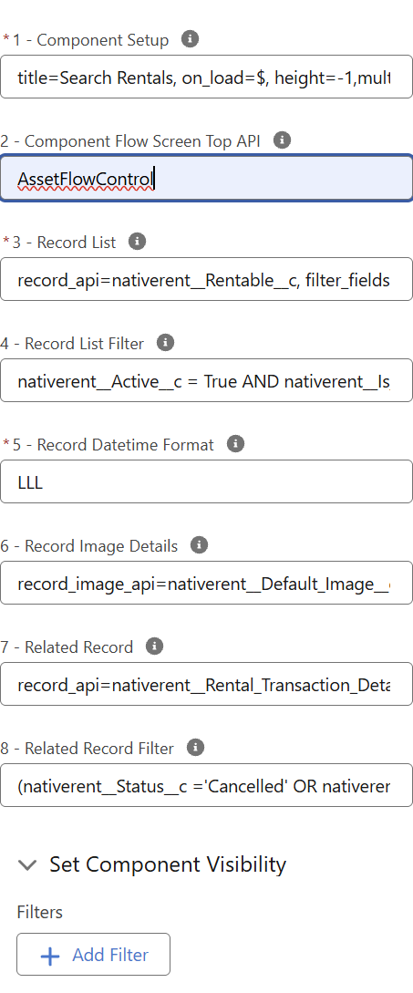Edit the Related Record Filter field
Image resolution: width=413 pixels, height=993 pixels.
pyautogui.click(x=206, y=786)
